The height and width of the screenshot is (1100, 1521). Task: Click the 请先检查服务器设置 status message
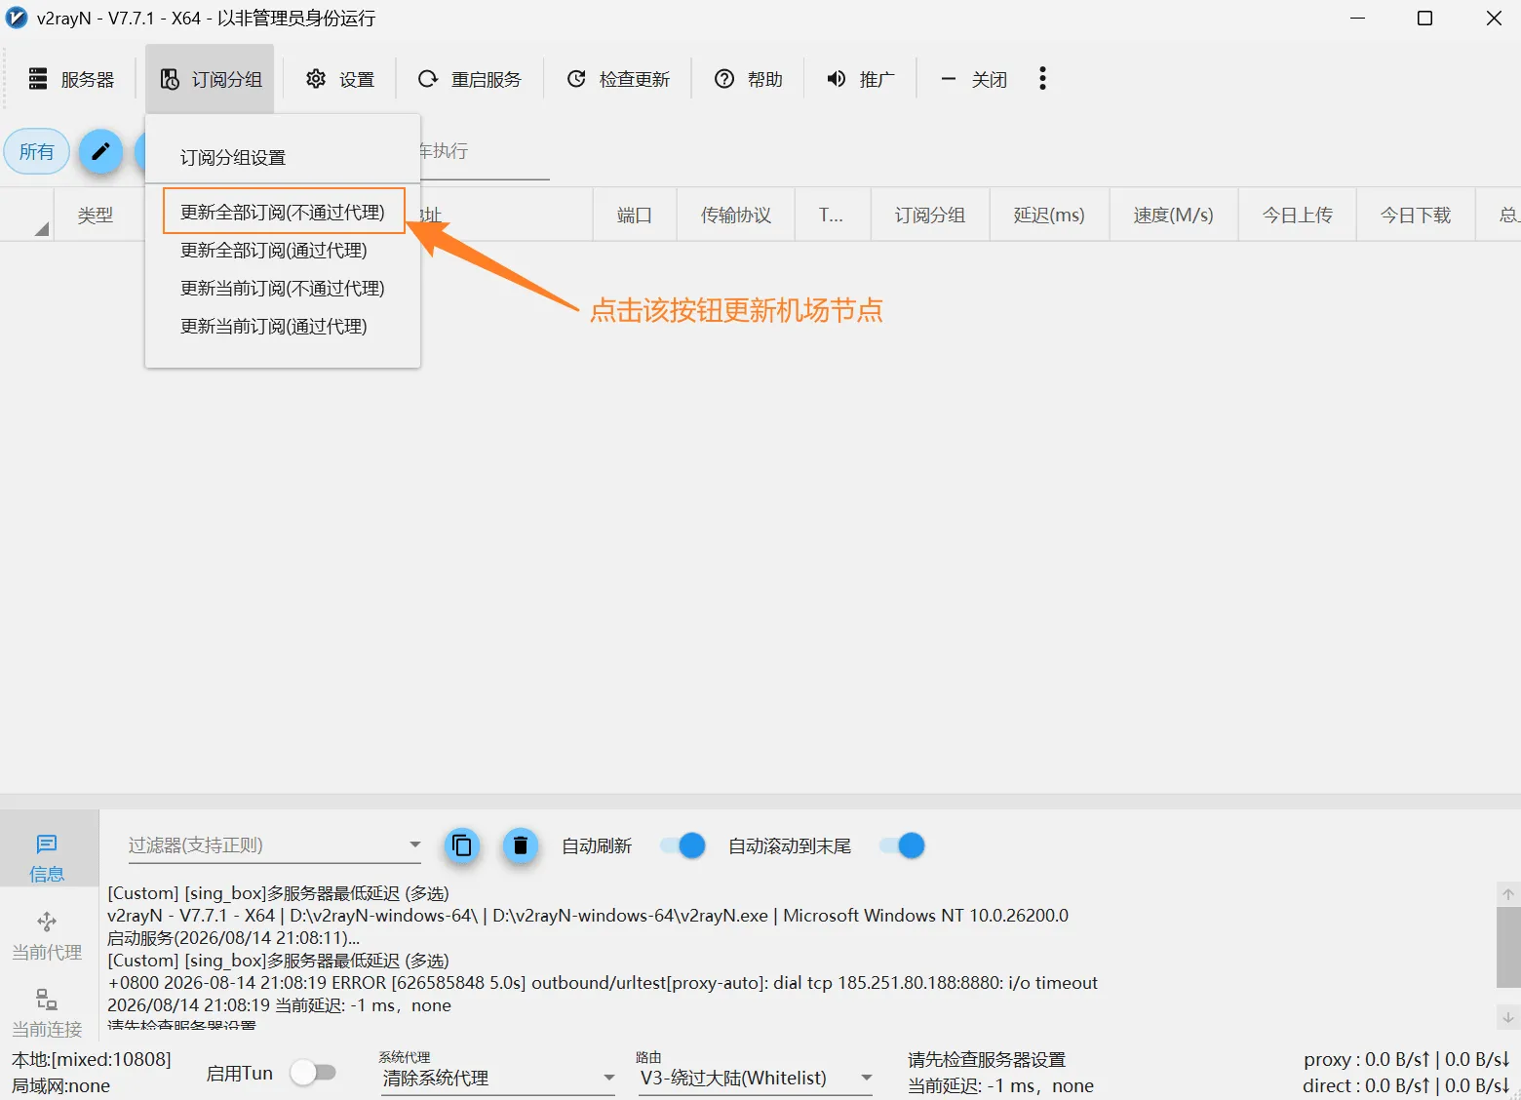click(x=987, y=1059)
